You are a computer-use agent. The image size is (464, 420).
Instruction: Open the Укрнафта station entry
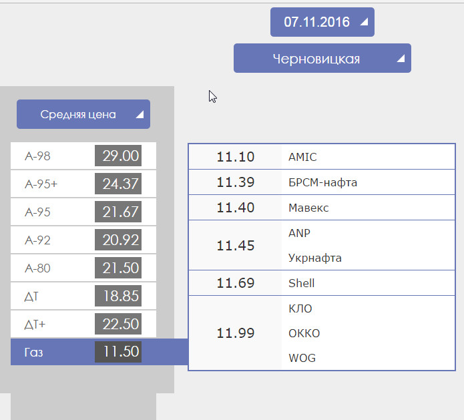click(x=314, y=258)
